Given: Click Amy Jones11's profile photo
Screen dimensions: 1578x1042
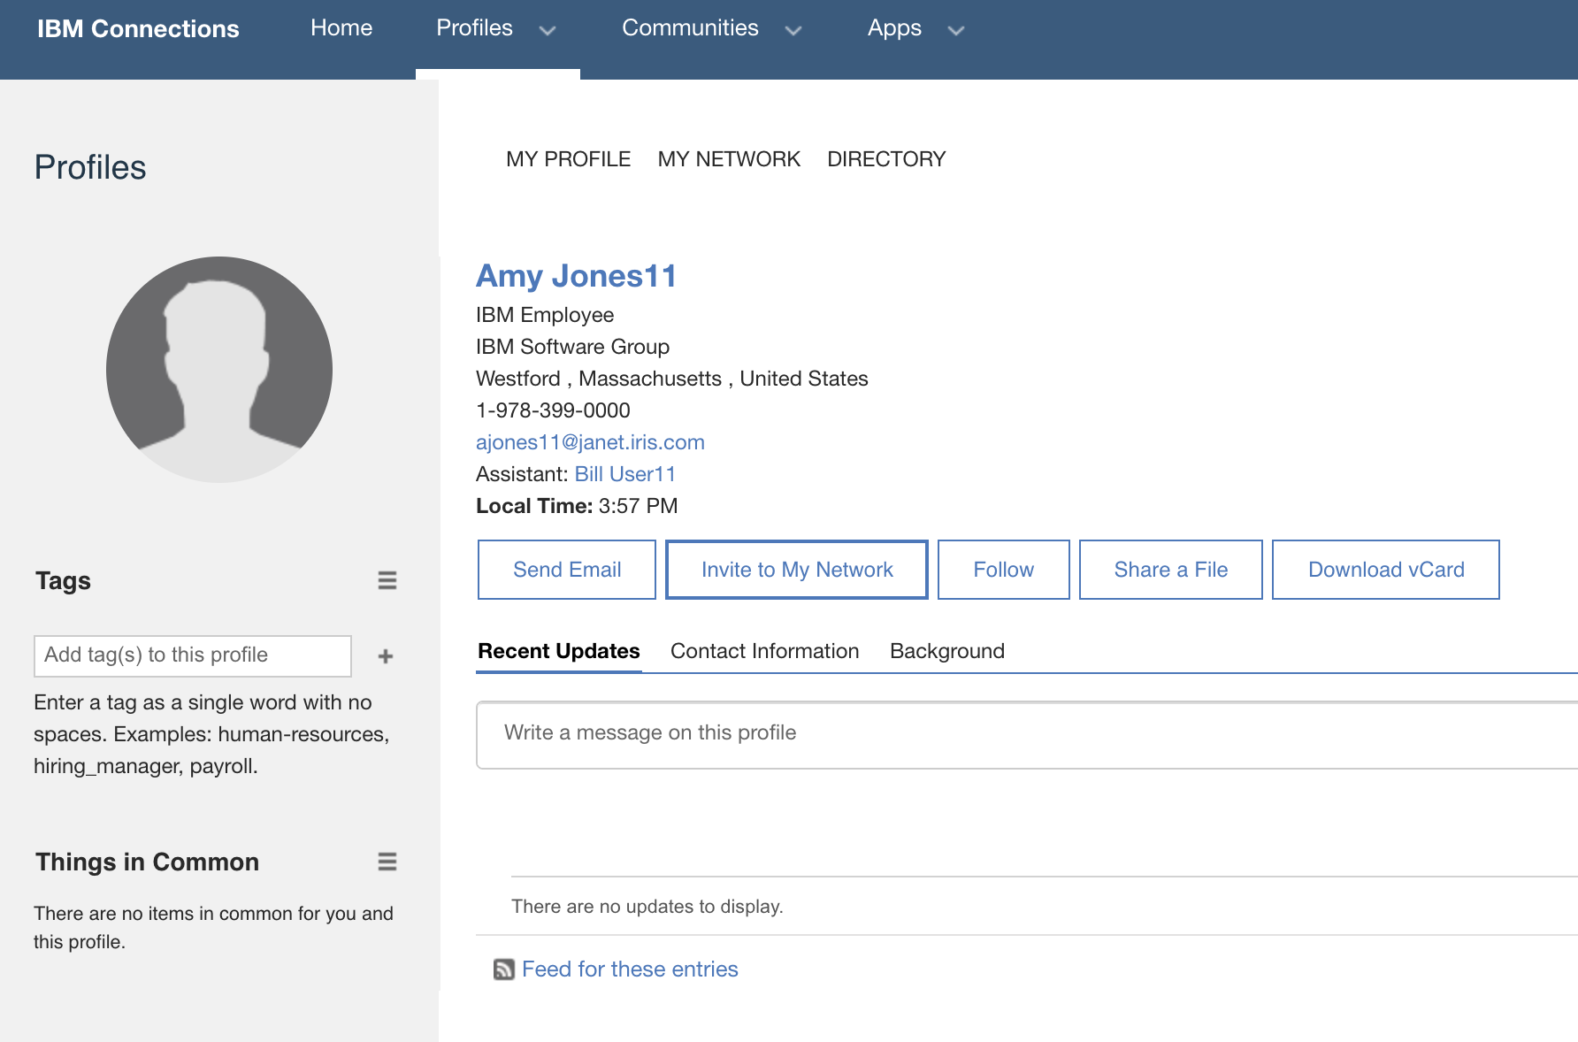Looking at the screenshot, I should 219,370.
